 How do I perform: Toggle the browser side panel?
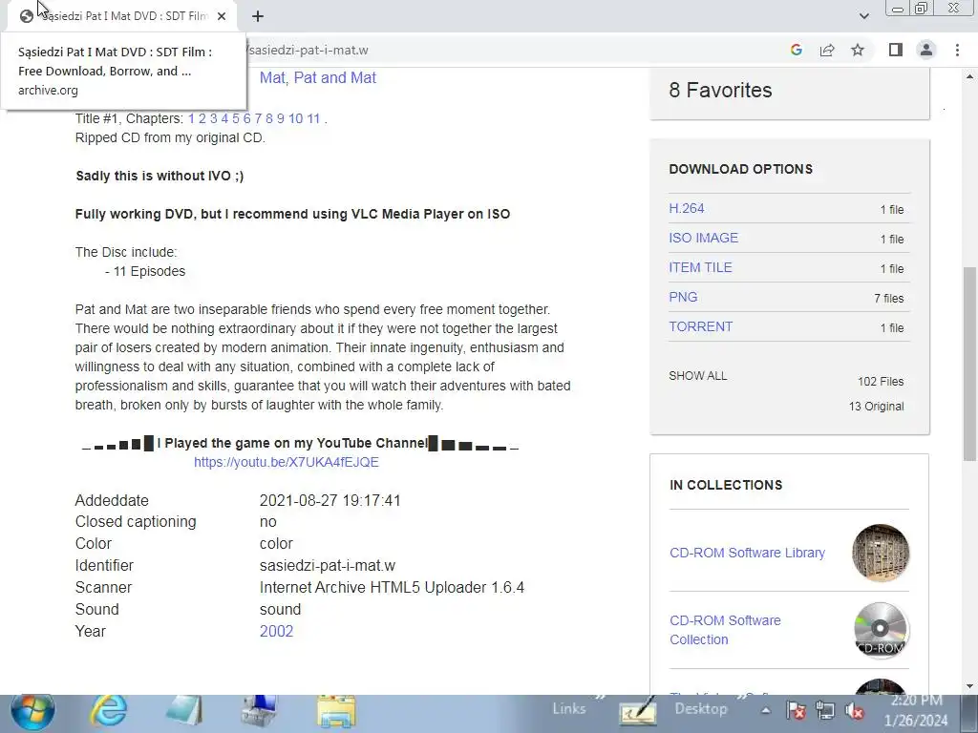896,50
